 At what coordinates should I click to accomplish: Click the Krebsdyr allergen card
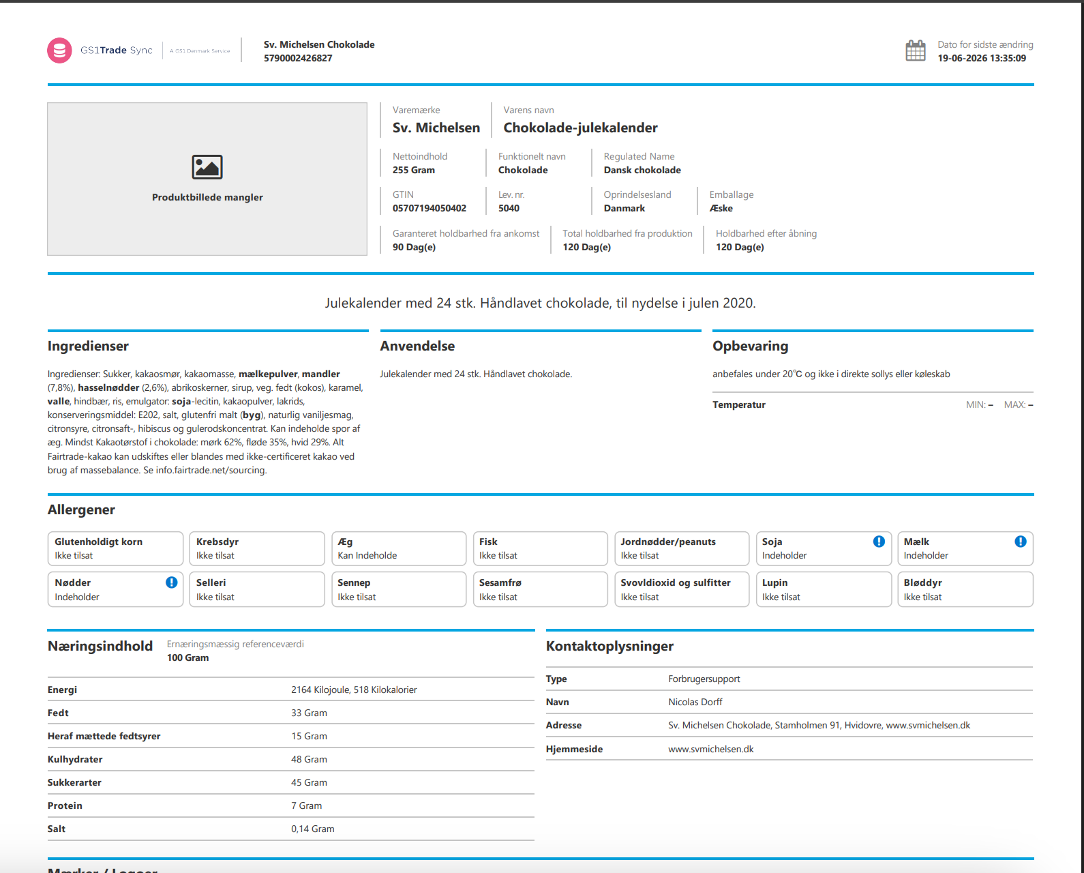point(257,548)
